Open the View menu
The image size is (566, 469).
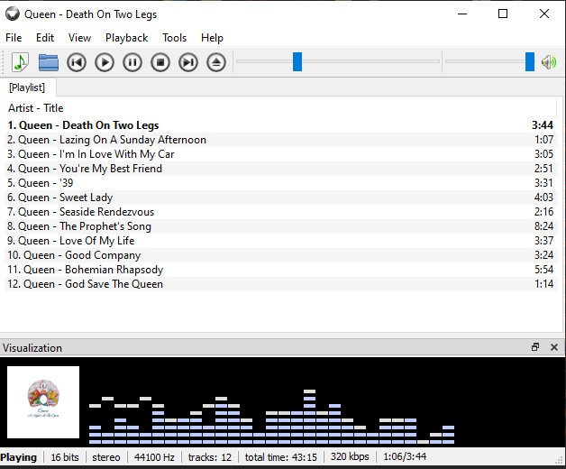[80, 38]
